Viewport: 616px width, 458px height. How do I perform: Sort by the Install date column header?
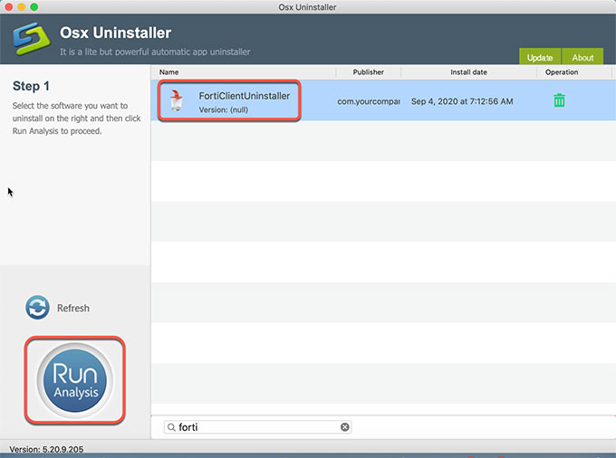pos(468,72)
